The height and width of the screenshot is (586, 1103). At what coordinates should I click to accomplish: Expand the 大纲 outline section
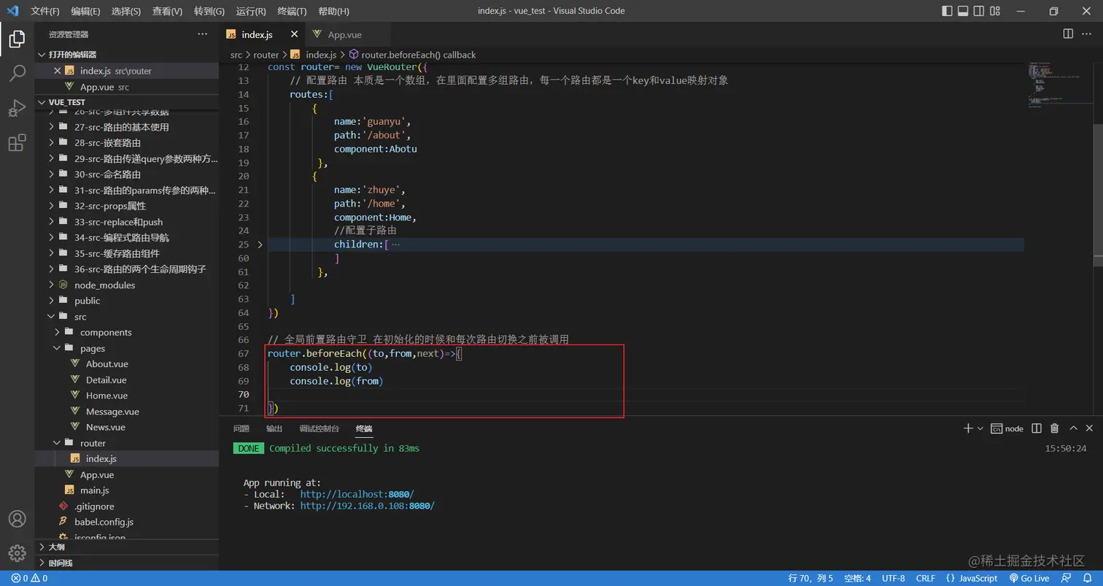pyautogui.click(x=127, y=547)
